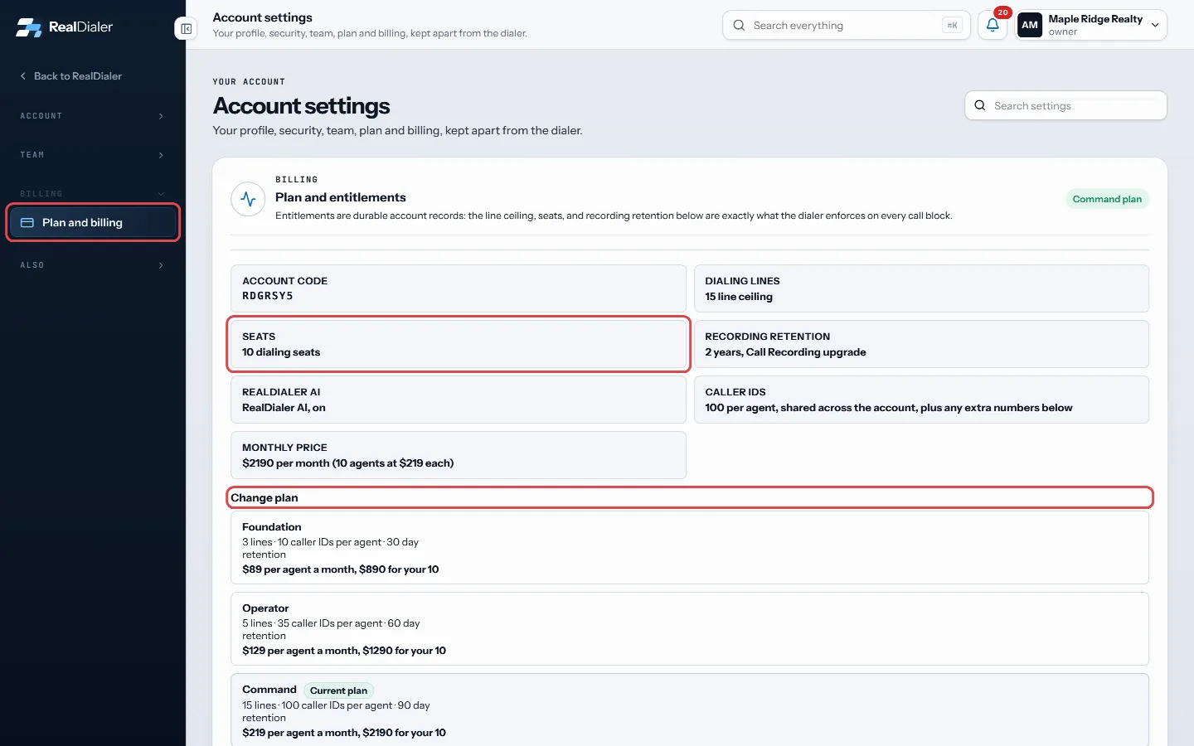The width and height of the screenshot is (1194, 746).
Task: Choose the Foundation plan option
Action: click(690, 548)
